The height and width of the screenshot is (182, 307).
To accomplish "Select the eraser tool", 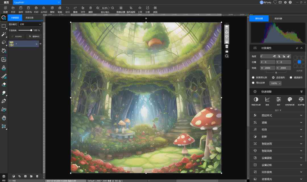I will pyautogui.click(x=4, y=84).
